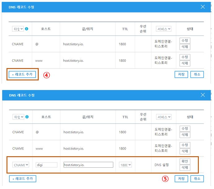
Task: Click 삭제 button in the digi row
Action: 185,167
